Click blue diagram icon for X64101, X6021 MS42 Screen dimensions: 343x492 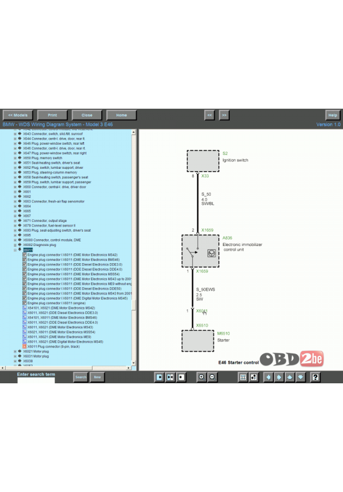tap(25, 308)
